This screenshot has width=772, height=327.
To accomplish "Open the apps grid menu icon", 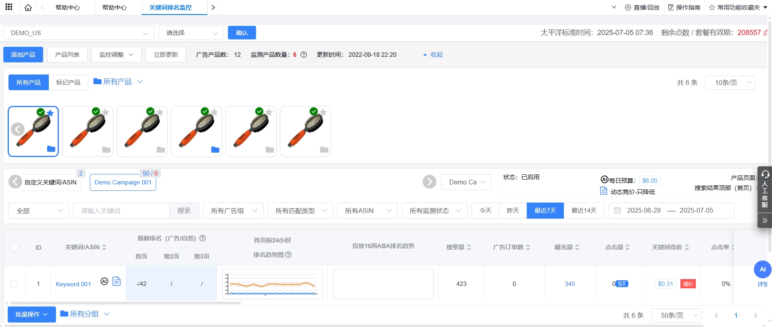I will click(x=9, y=7).
